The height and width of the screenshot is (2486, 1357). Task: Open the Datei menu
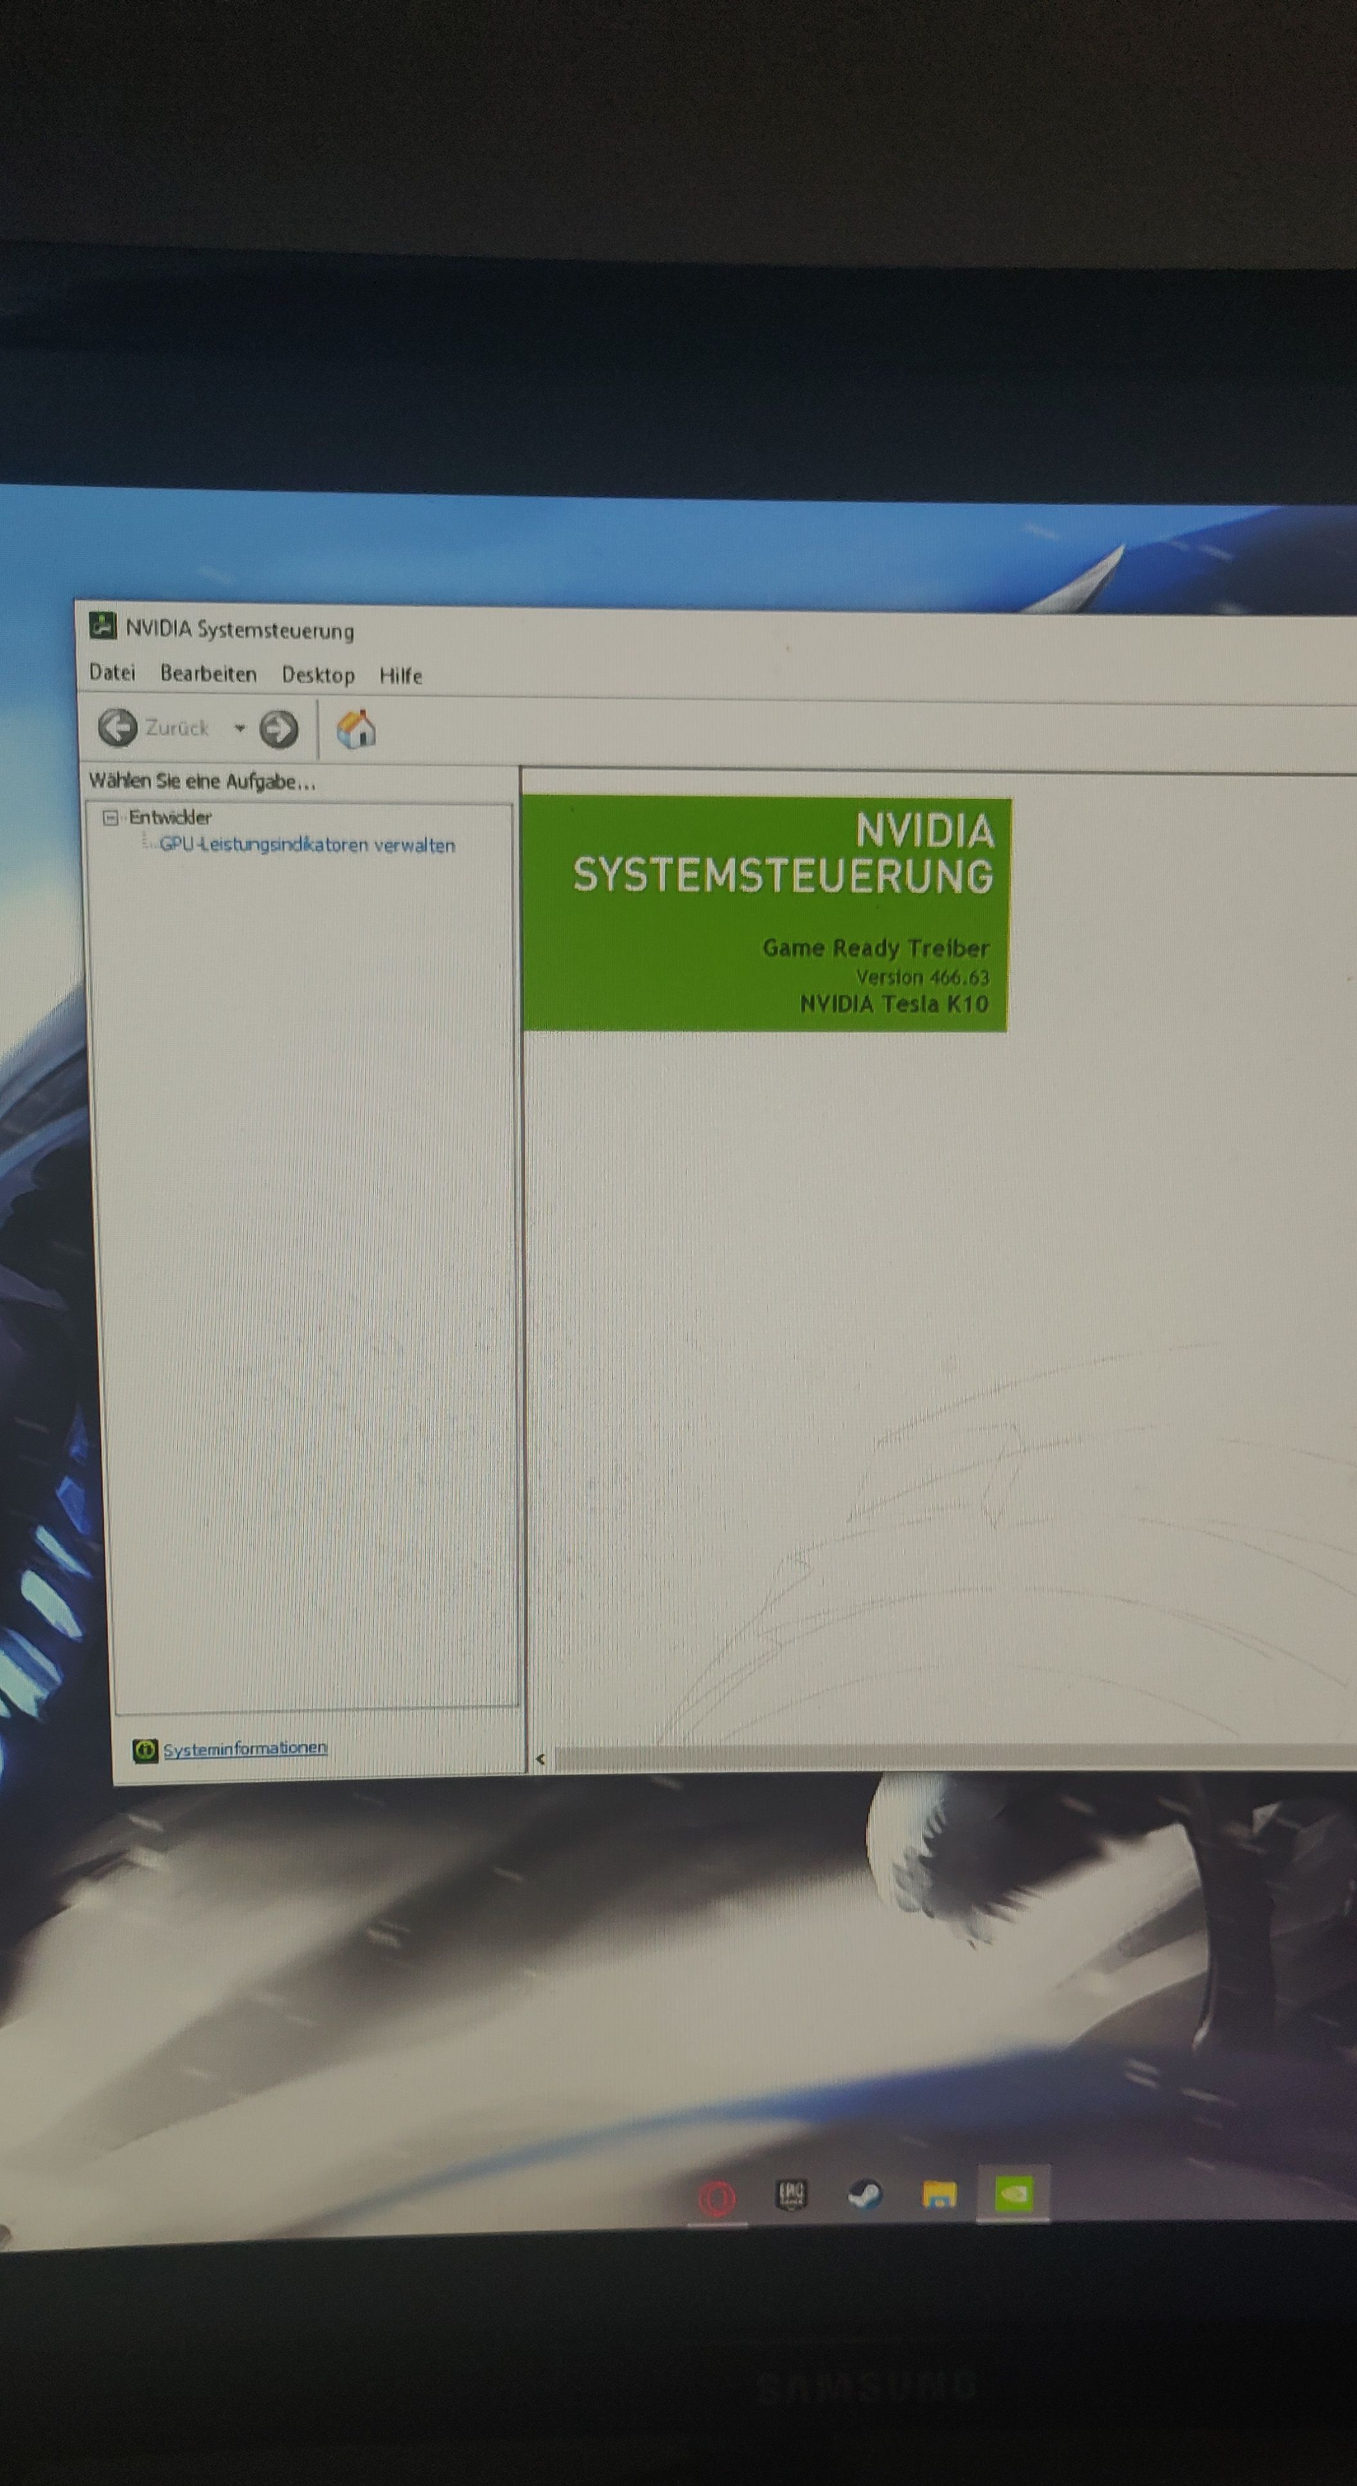pos(112,672)
